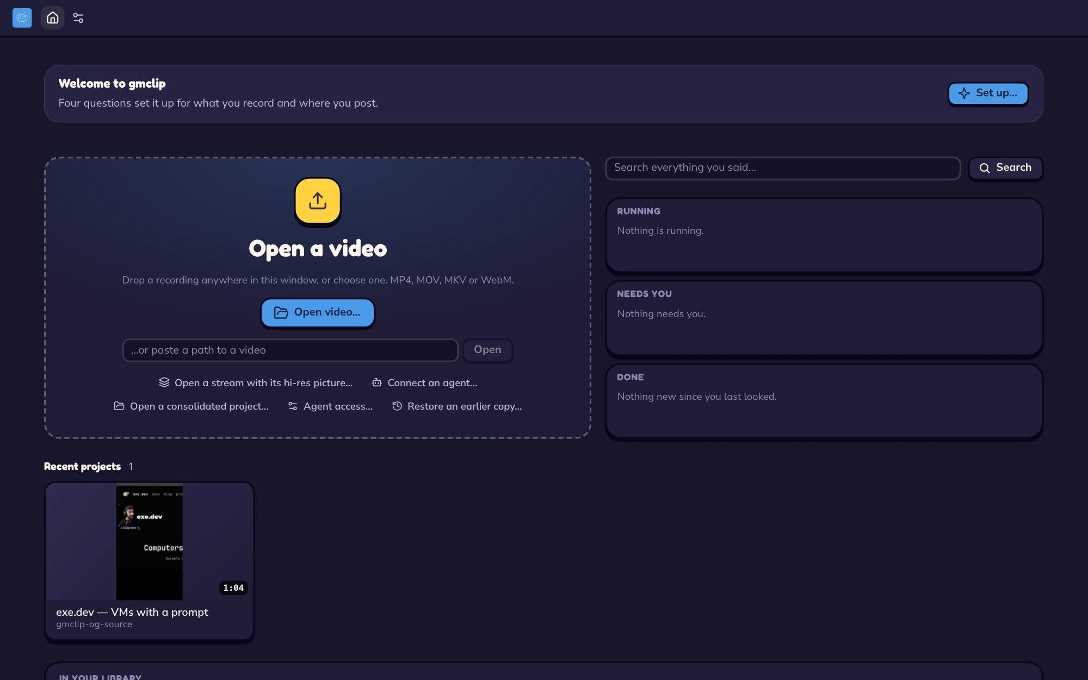Click the Open a video heading
This screenshot has height=680, width=1088.
(318, 249)
